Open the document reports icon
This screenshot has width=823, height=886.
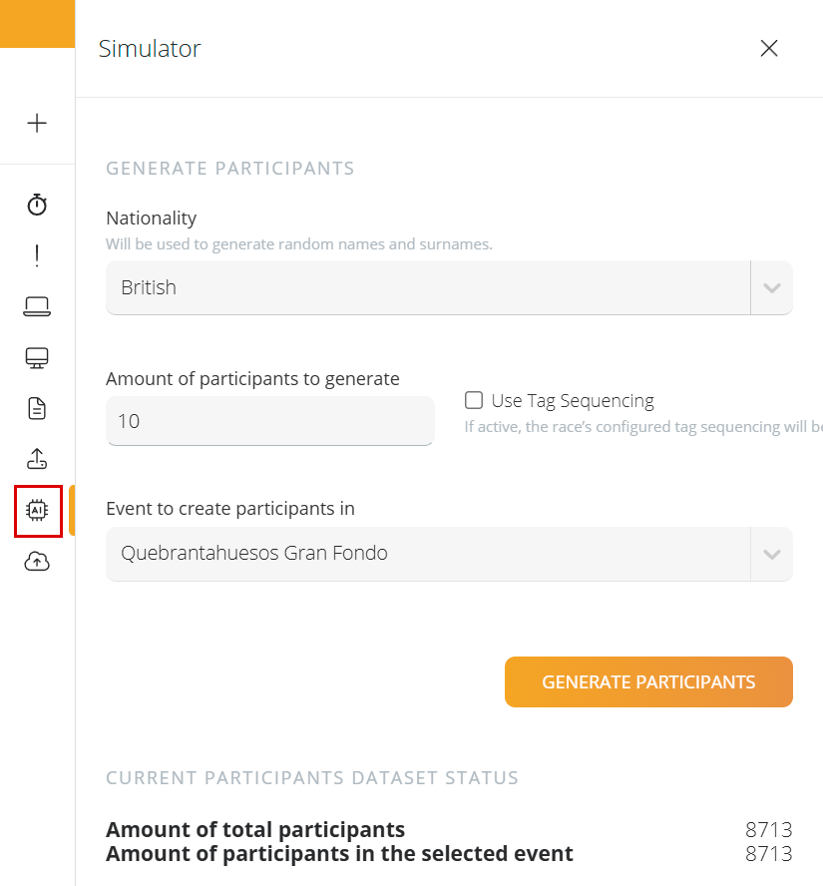[x=37, y=408]
